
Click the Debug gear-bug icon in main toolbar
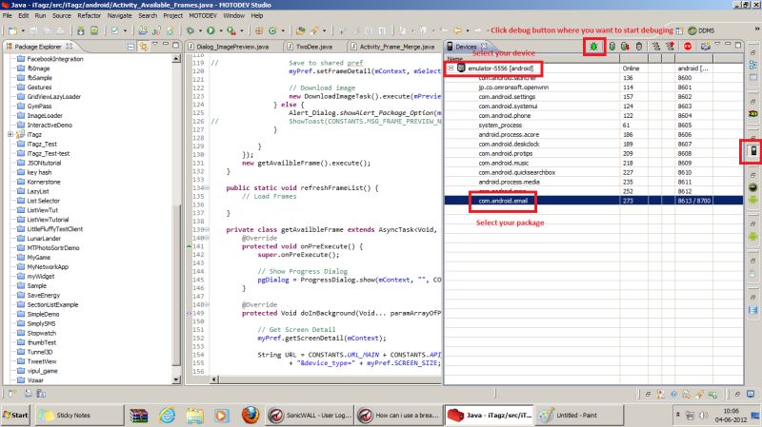coord(190,30)
